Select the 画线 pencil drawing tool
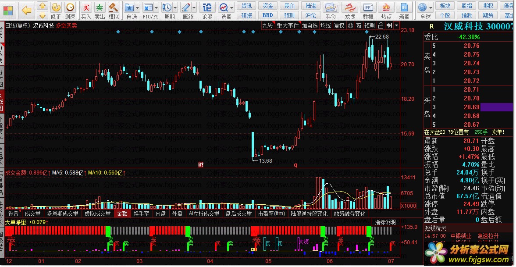Viewport: 516px width, 267px height. point(186,7)
